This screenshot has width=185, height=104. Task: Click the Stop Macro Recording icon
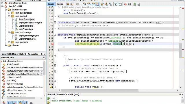(x=129, y=4)
